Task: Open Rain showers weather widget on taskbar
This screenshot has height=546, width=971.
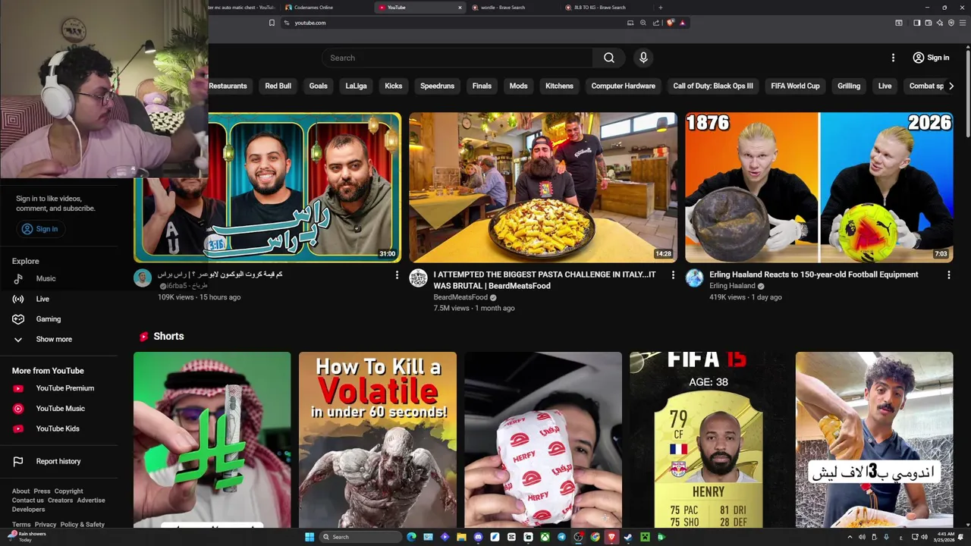Action: [27, 537]
